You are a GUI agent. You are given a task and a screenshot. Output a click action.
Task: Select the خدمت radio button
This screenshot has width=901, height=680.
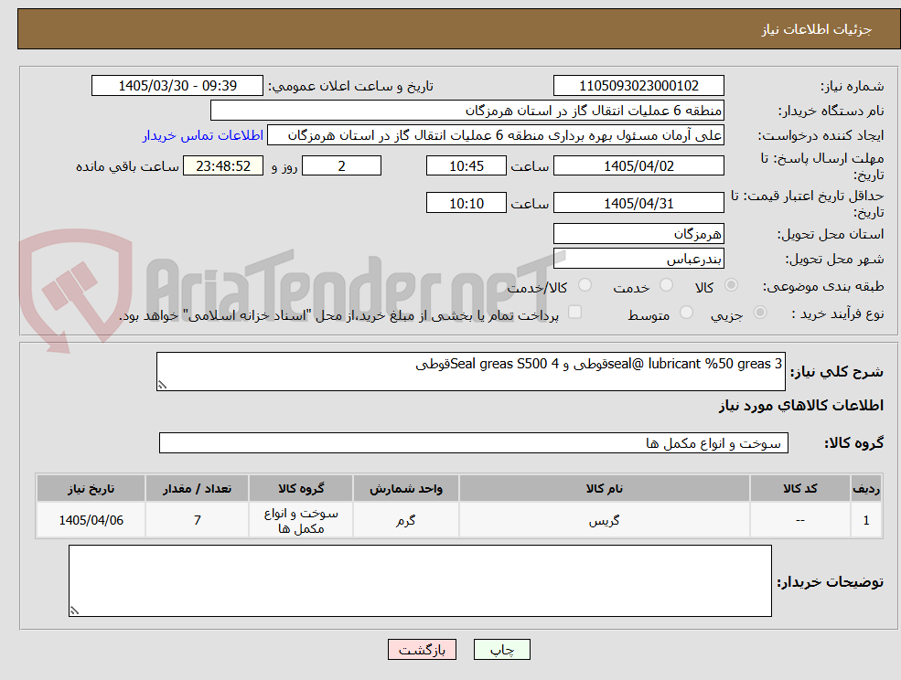pyautogui.click(x=667, y=285)
